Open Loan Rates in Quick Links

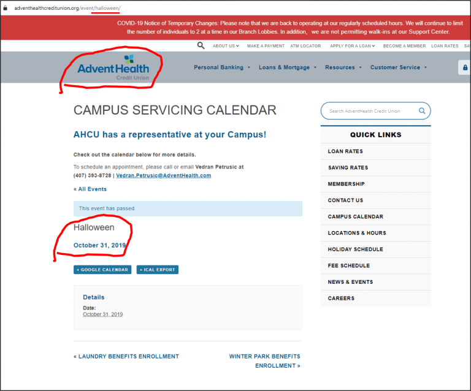click(375, 151)
